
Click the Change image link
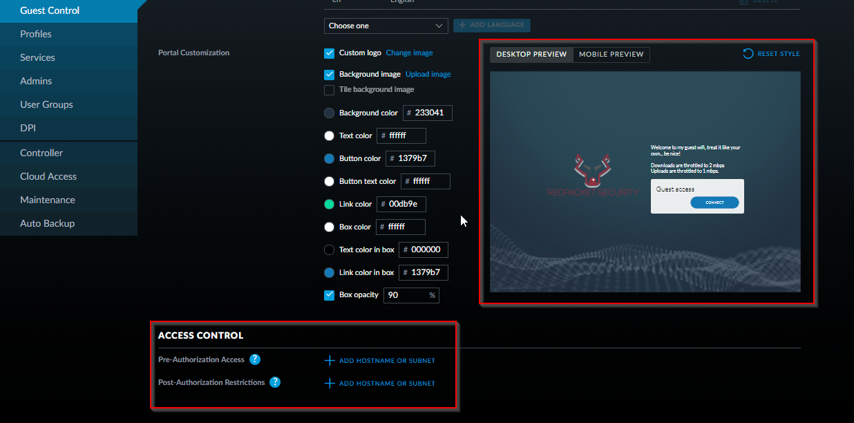coord(410,53)
